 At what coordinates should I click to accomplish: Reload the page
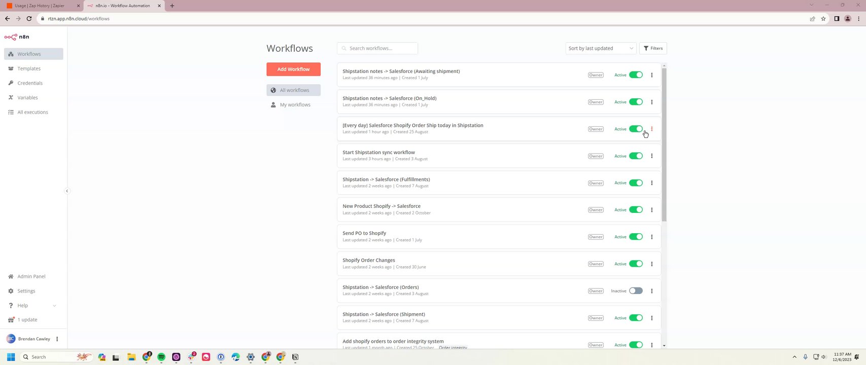click(x=29, y=19)
